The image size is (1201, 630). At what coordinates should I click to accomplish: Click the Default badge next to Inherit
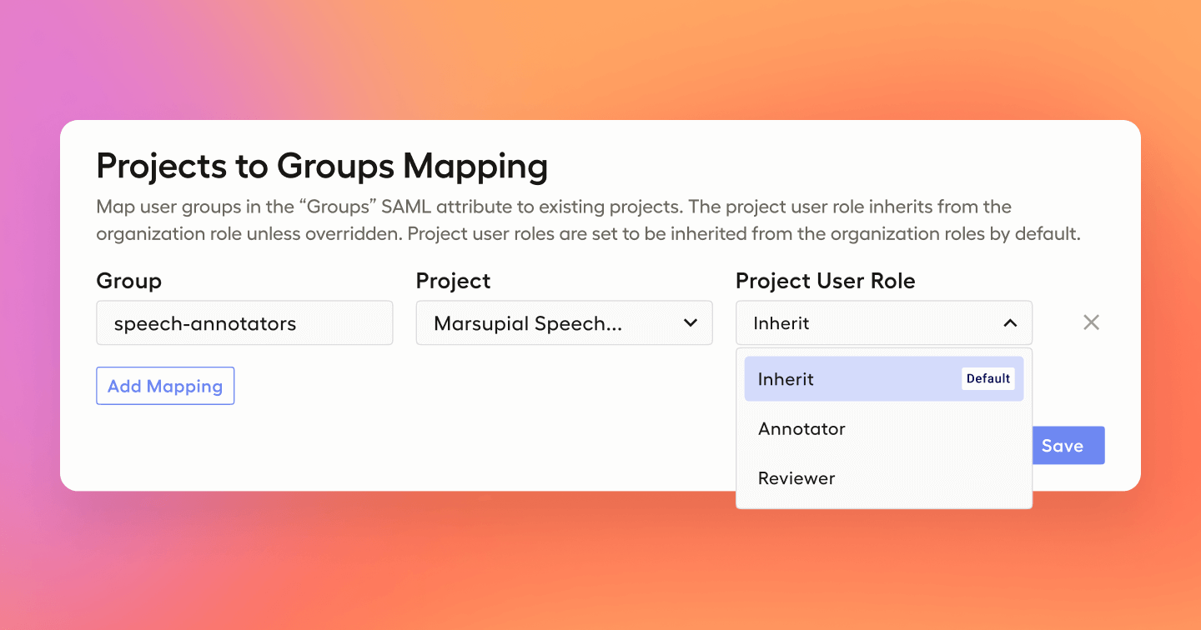tap(988, 378)
